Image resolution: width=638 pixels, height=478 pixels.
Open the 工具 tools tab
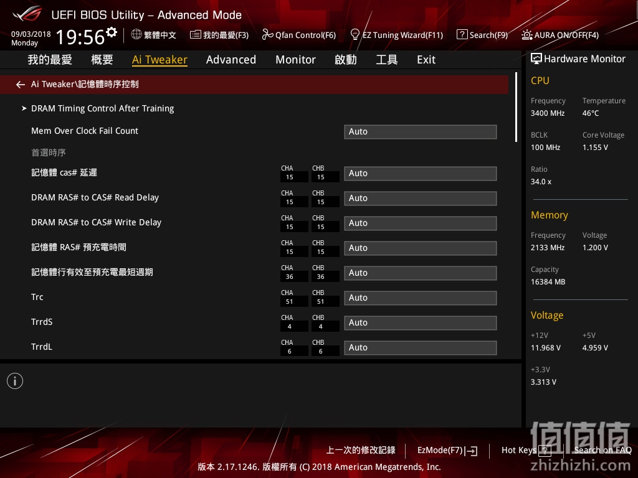tap(386, 60)
